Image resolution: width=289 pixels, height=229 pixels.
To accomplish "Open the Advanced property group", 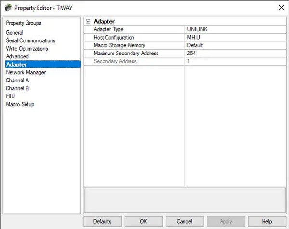I will [17, 56].
